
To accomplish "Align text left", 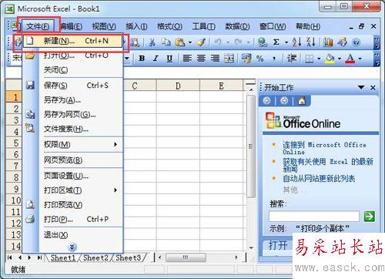I will [187, 59].
